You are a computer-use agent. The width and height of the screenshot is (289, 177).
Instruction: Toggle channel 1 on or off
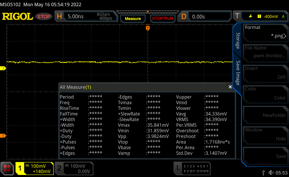click(x=34, y=169)
